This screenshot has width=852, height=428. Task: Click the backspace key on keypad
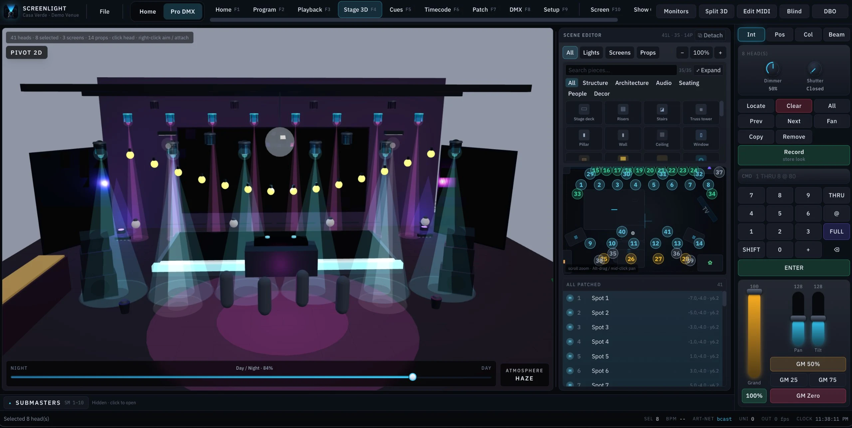coord(836,249)
